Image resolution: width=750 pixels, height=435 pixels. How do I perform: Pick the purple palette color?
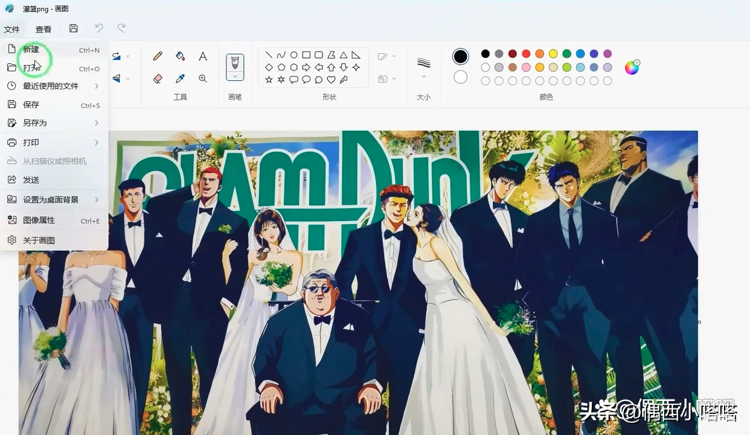(x=607, y=54)
